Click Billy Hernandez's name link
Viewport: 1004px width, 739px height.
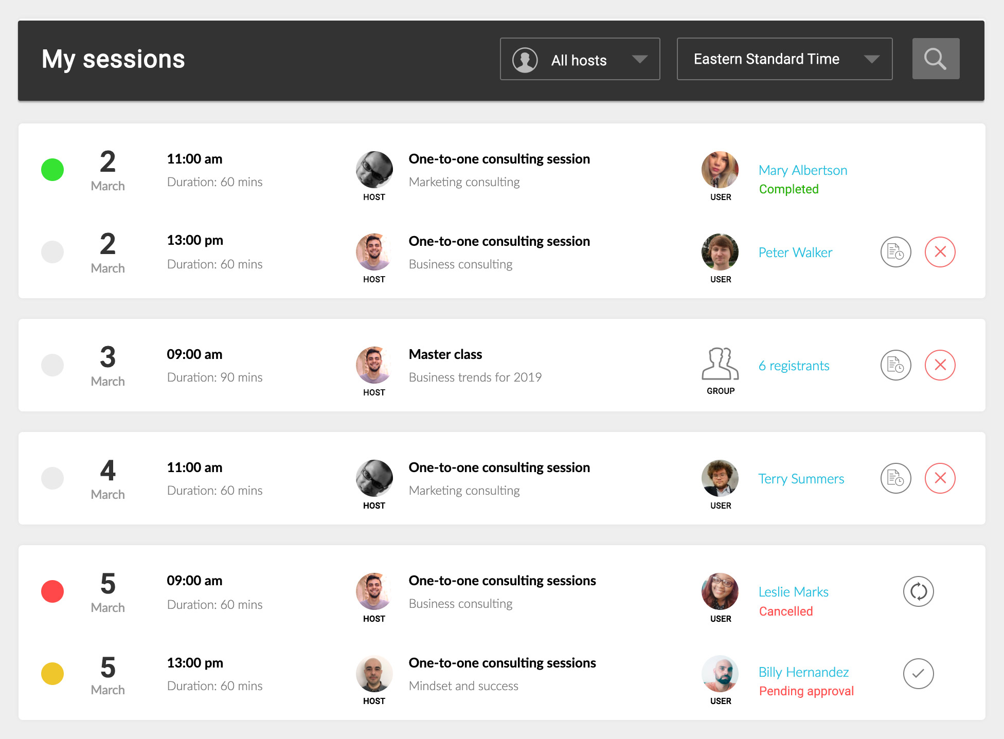click(803, 672)
